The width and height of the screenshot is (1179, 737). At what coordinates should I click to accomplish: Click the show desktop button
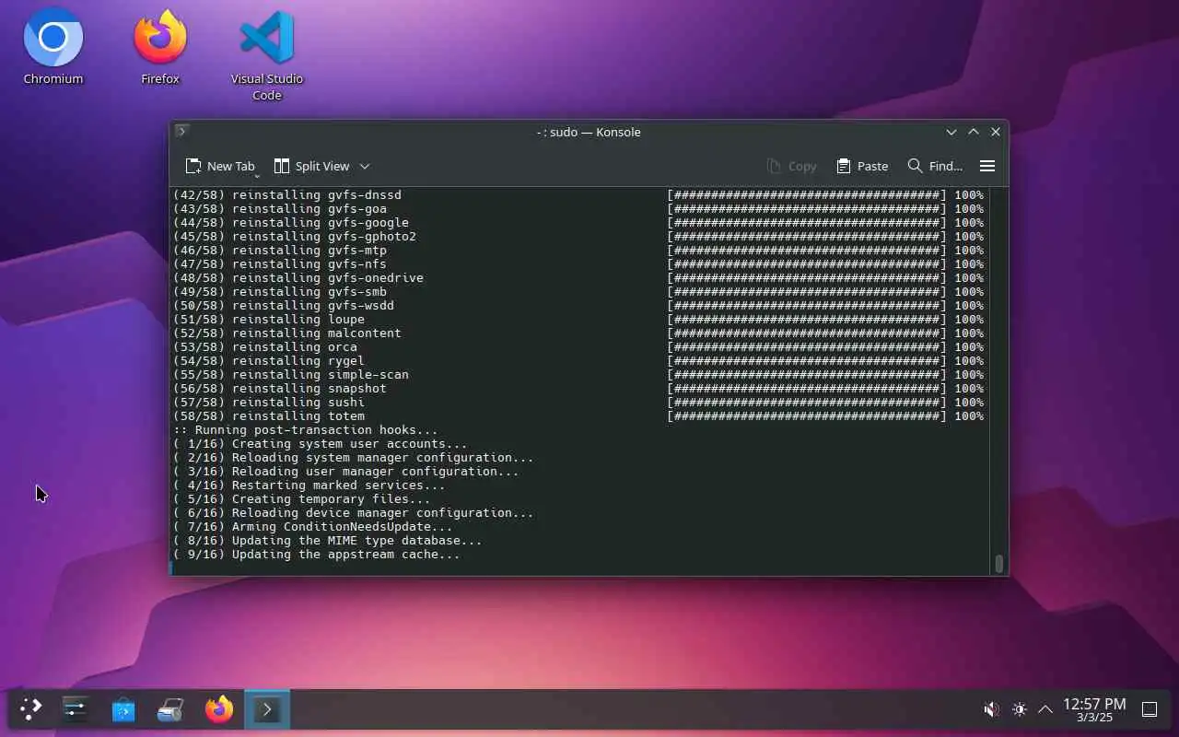[1150, 709]
